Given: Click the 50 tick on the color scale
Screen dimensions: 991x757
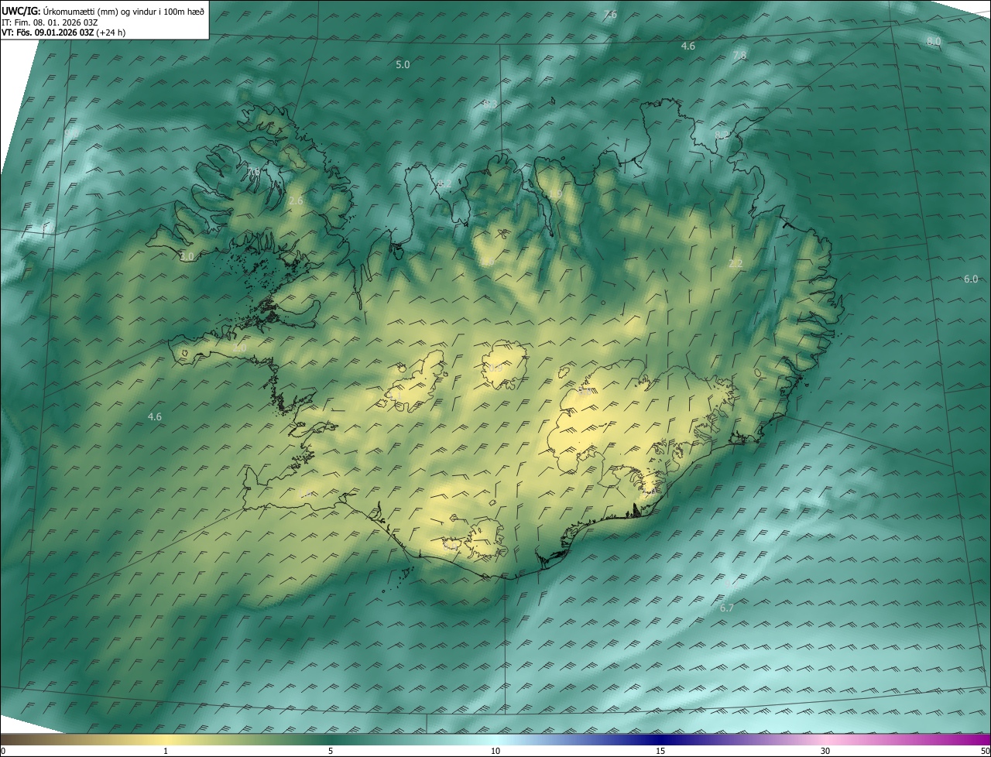Looking at the screenshot, I should 985,751.
